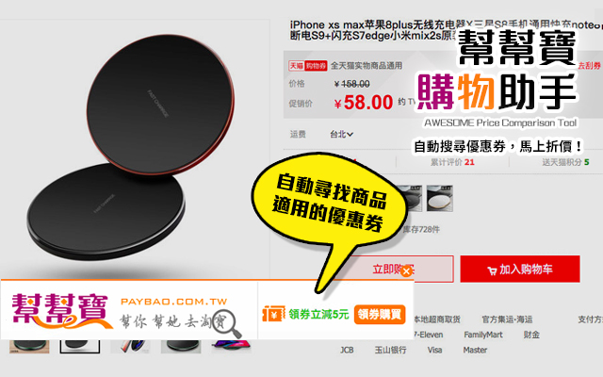Open the 台北 shipping location dropdown

[x=341, y=134]
